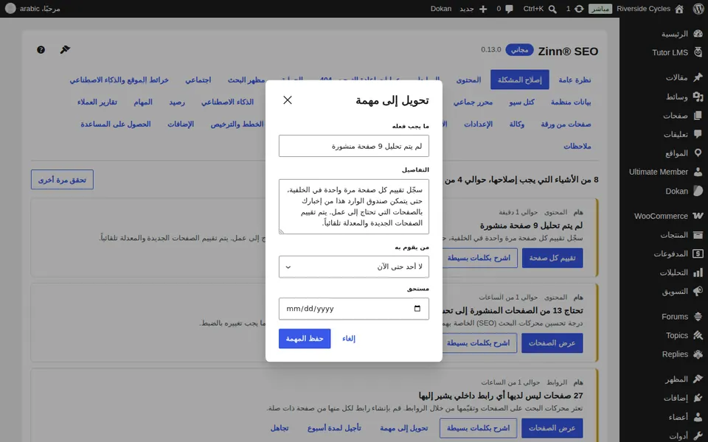
Task: Click the مباشر live status badge
Action: click(x=600, y=9)
